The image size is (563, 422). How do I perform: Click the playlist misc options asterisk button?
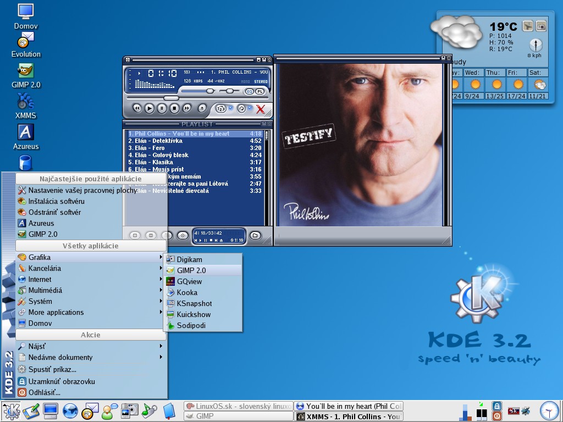click(x=183, y=235)
